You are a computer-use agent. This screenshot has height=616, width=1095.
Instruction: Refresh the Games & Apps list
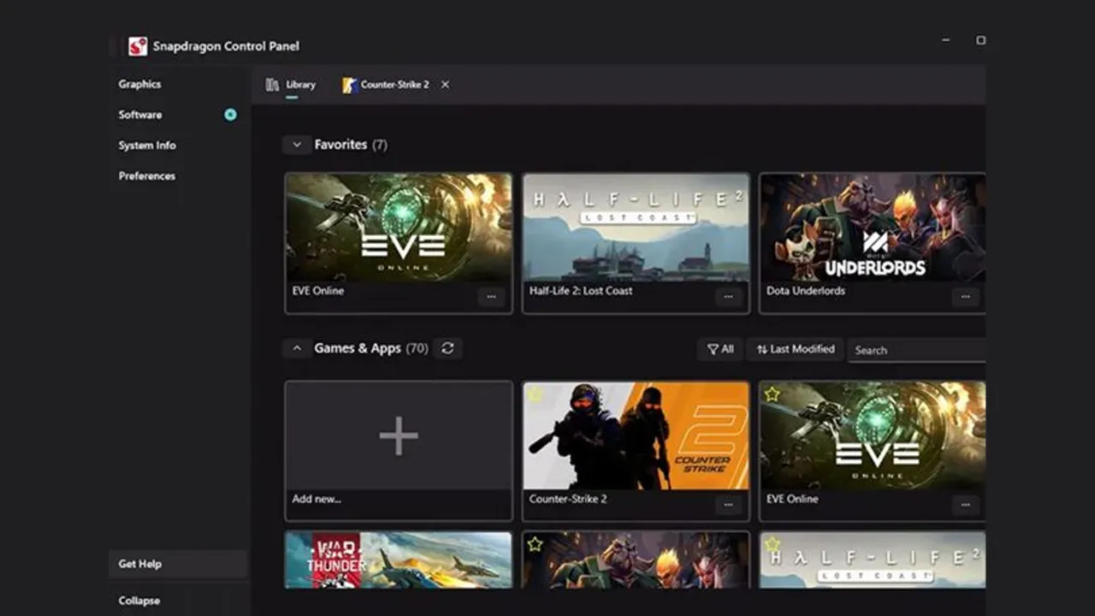click(447, 347)
